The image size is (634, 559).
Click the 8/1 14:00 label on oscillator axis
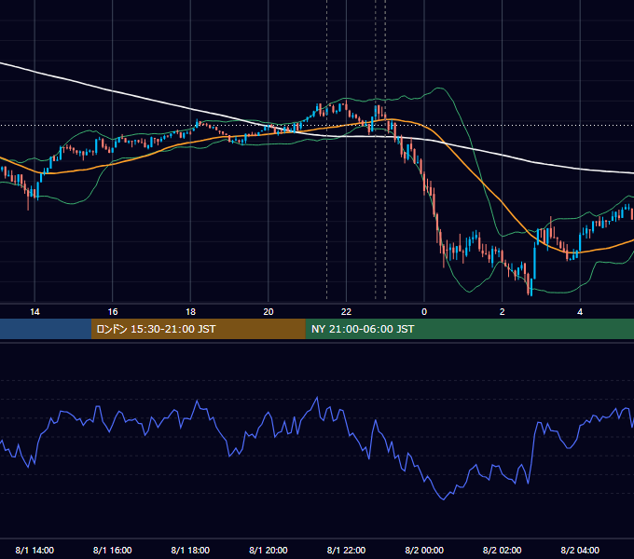point(34,550)
